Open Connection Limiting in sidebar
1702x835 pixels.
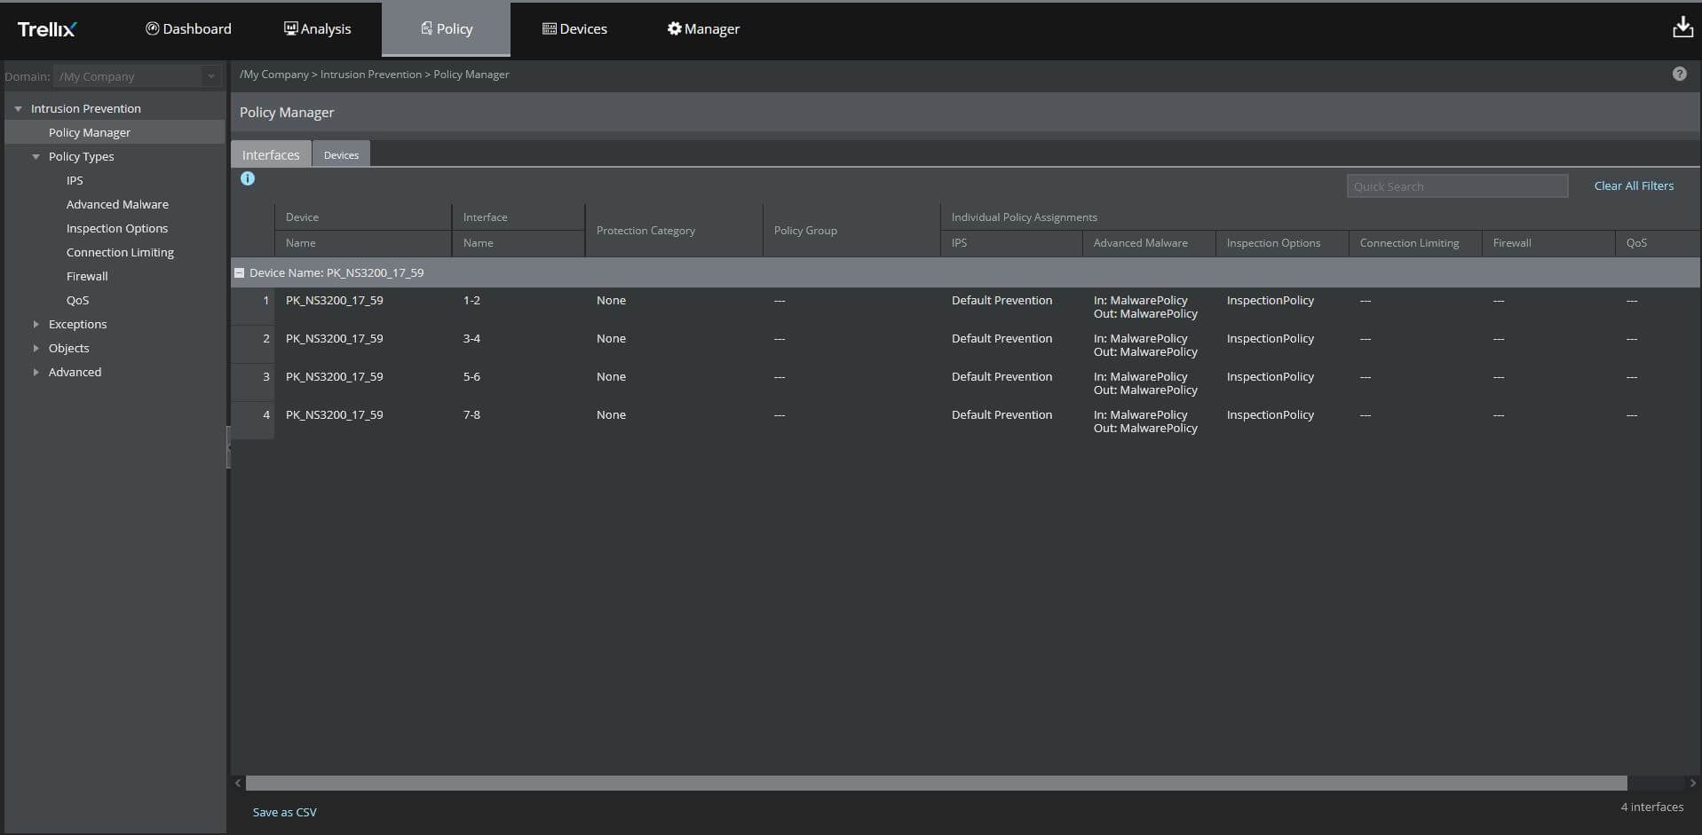coord(120,252)
